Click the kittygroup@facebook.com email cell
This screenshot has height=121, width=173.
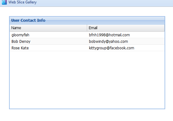(x=126, y=48)
